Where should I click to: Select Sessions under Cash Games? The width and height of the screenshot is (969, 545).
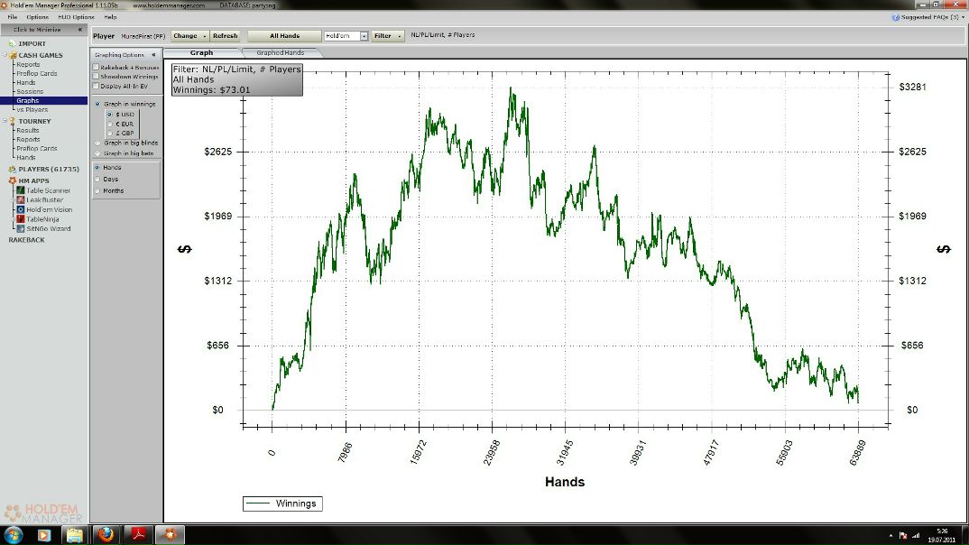click(30, 92)
